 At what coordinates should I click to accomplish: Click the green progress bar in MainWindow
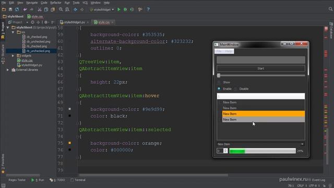[x=263, y=151]
